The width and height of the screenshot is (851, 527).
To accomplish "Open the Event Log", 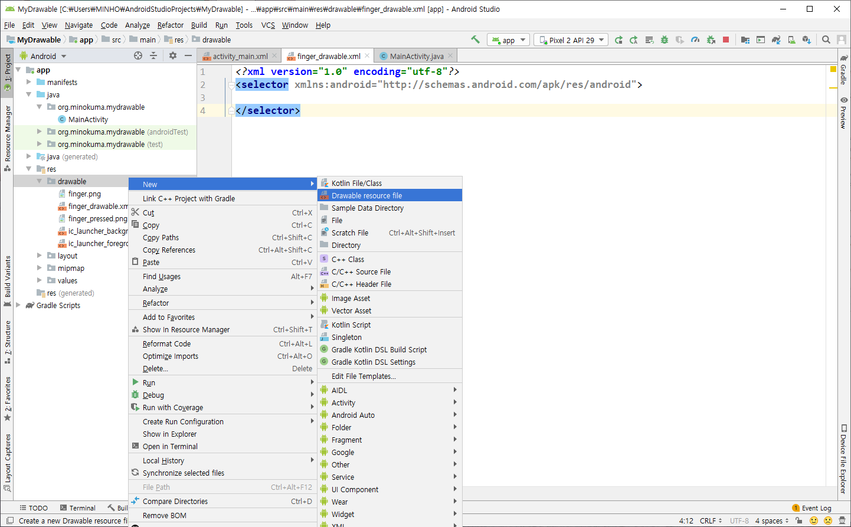I will click(x=812, y=508).
